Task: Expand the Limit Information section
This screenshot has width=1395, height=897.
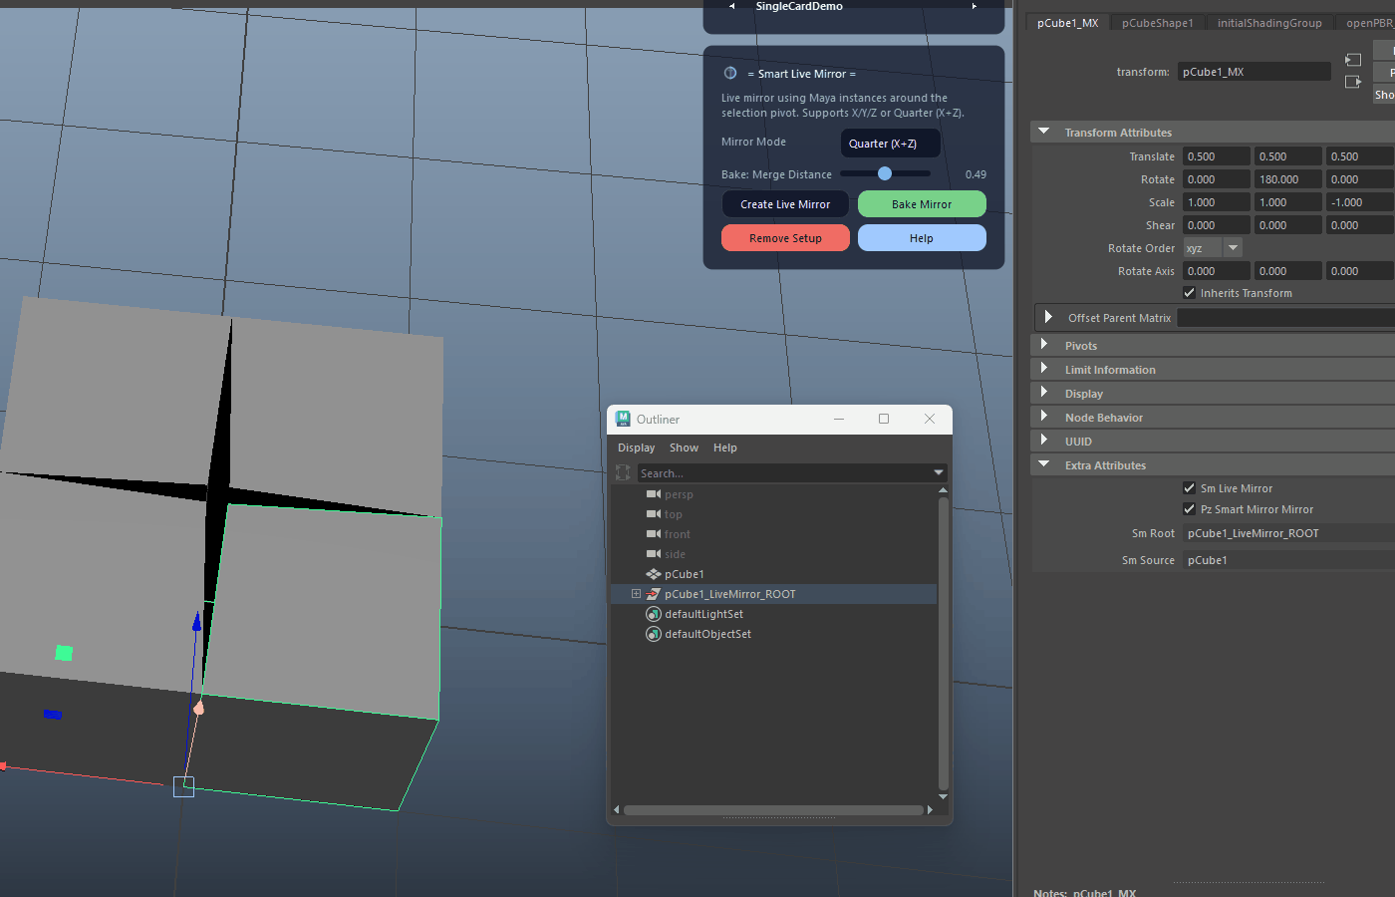Action: pyautogui.click(x=1044, y=369)
